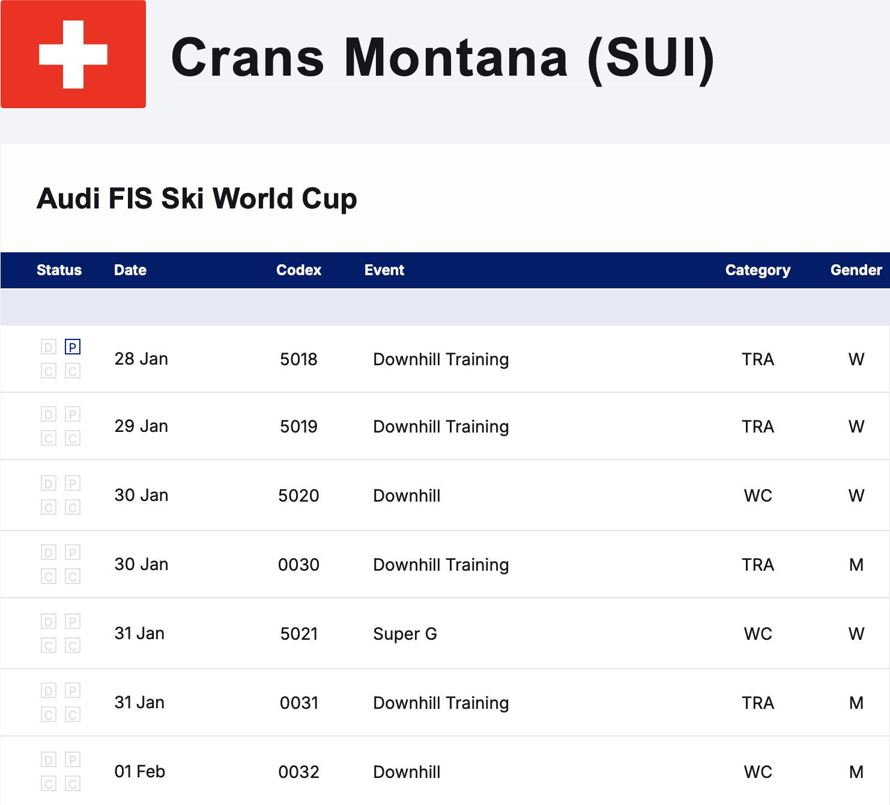
Task: Click the P status icon in the 01 Feb row
Action: coord(73,760)
